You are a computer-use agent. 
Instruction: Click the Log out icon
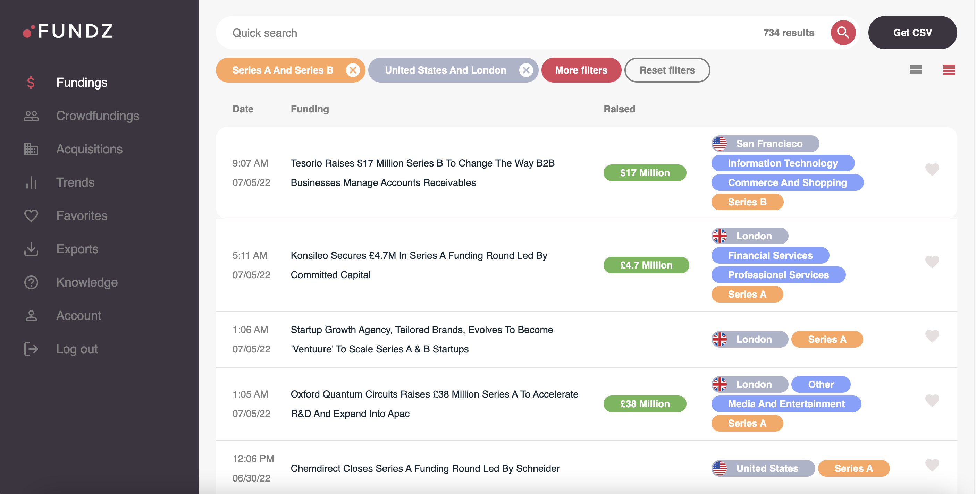pos(31,349)
